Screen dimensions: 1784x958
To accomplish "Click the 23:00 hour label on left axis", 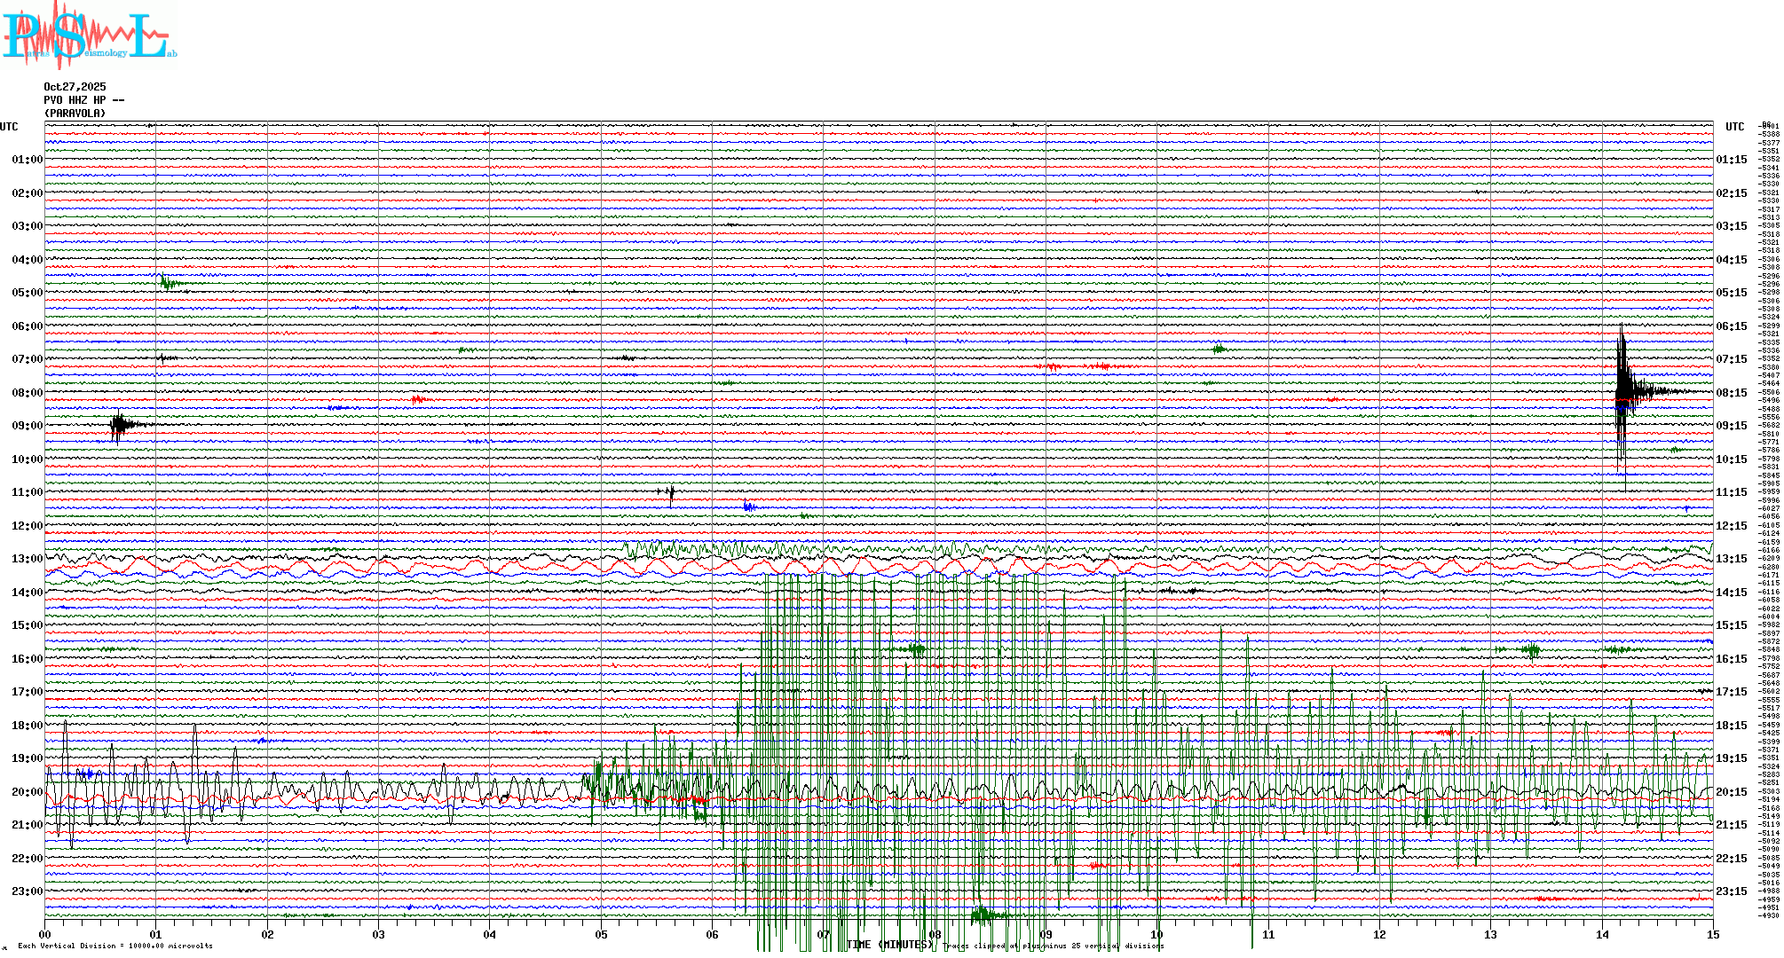I will pos(27,891).
